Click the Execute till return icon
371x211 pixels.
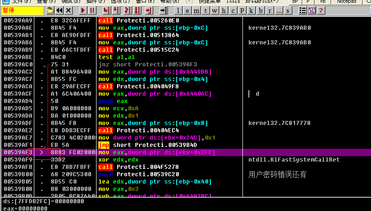coord(147,10)
